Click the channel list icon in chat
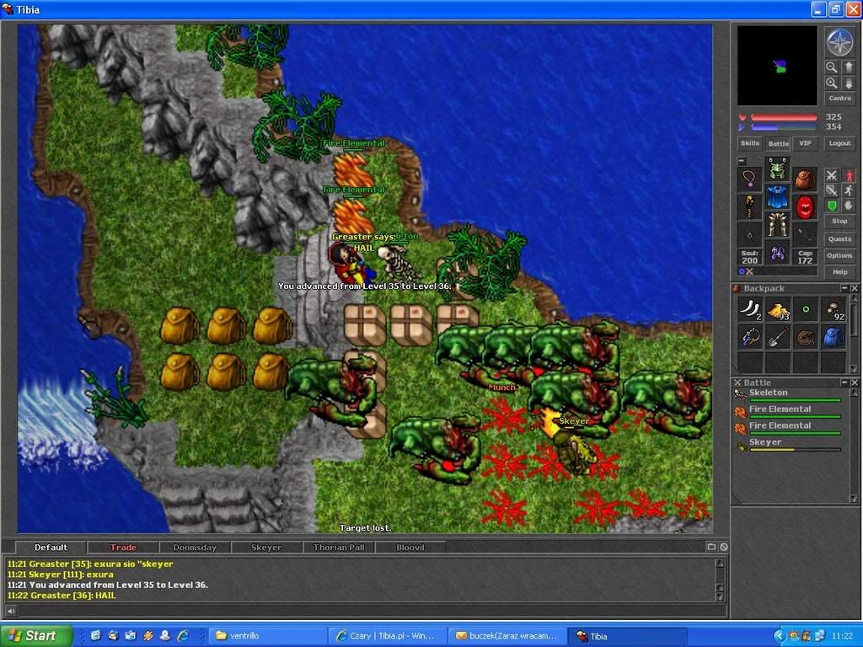The height and width of the screenshot is (647, 863). (711, 547)
